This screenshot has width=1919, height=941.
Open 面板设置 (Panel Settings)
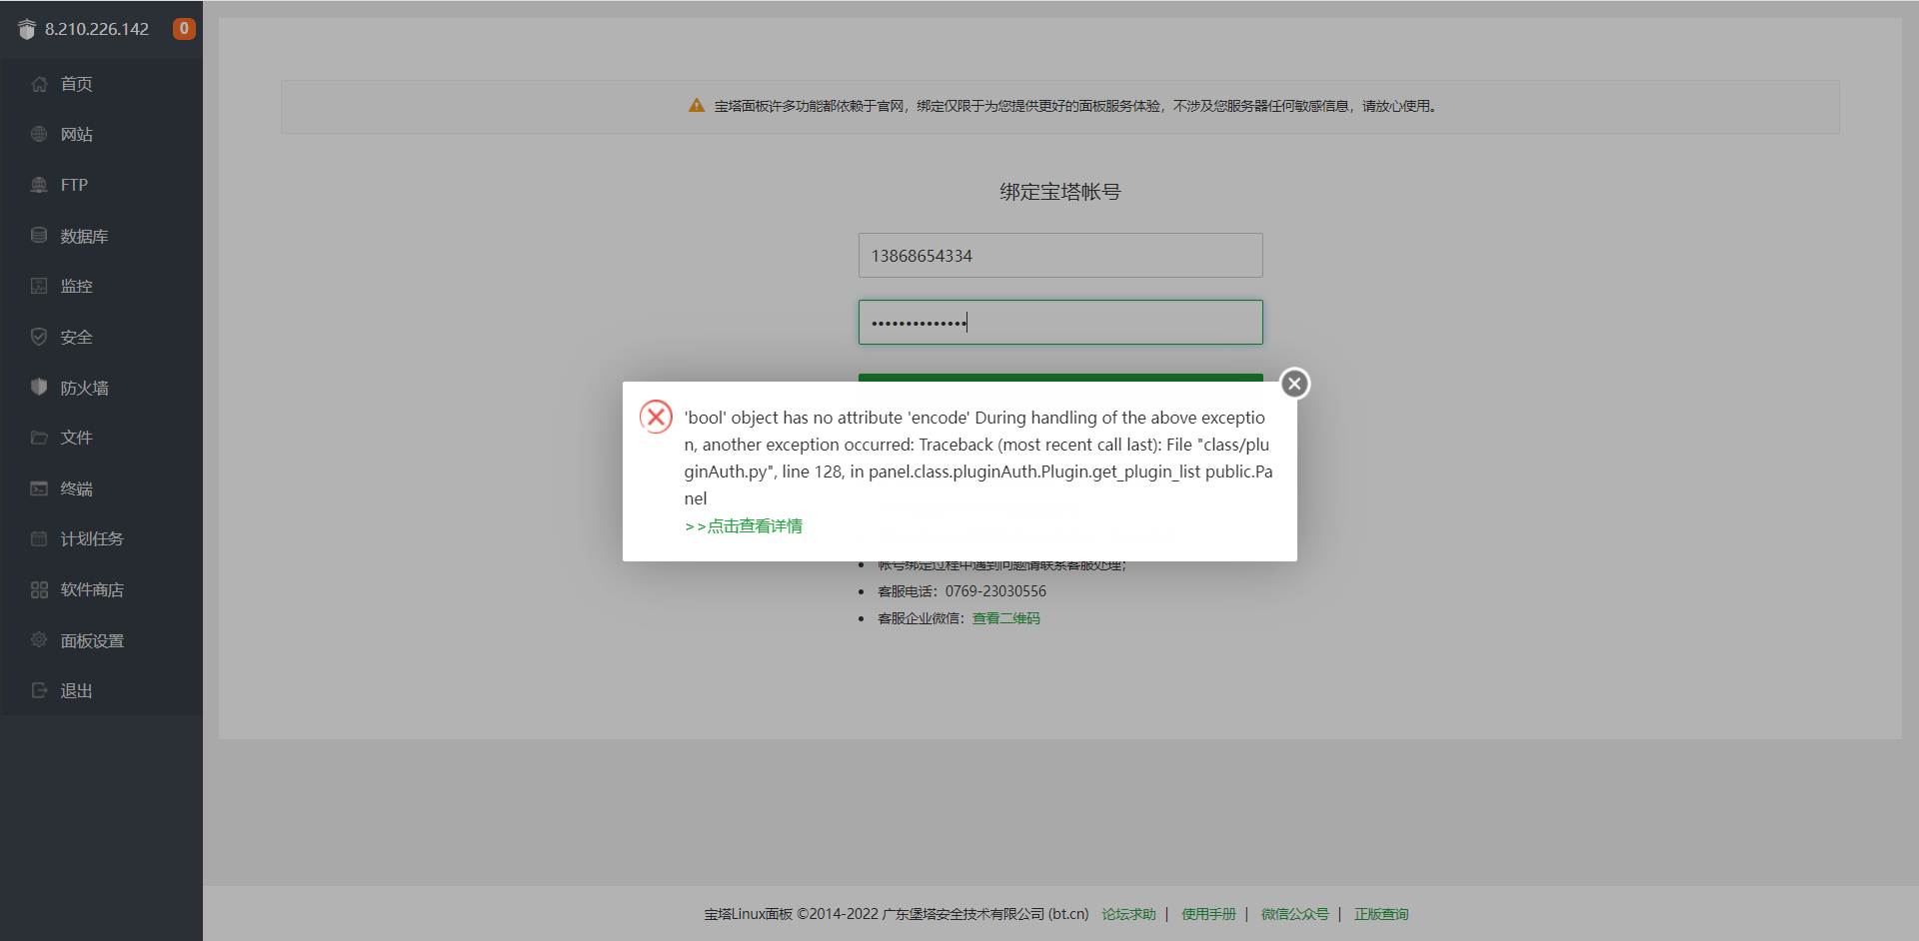pos(39,640)
